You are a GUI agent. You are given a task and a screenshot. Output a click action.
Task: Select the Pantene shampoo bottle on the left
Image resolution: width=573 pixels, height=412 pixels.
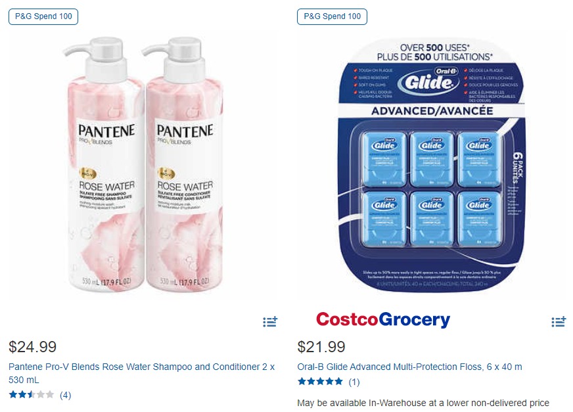[104, 164]
